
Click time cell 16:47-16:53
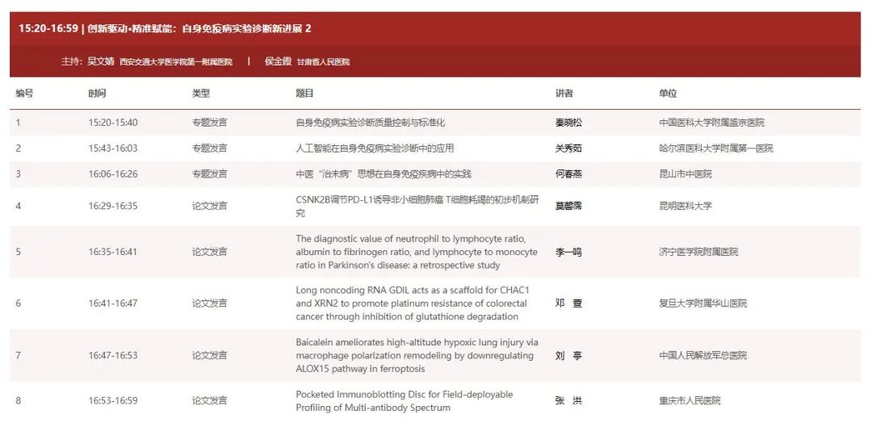113,355
